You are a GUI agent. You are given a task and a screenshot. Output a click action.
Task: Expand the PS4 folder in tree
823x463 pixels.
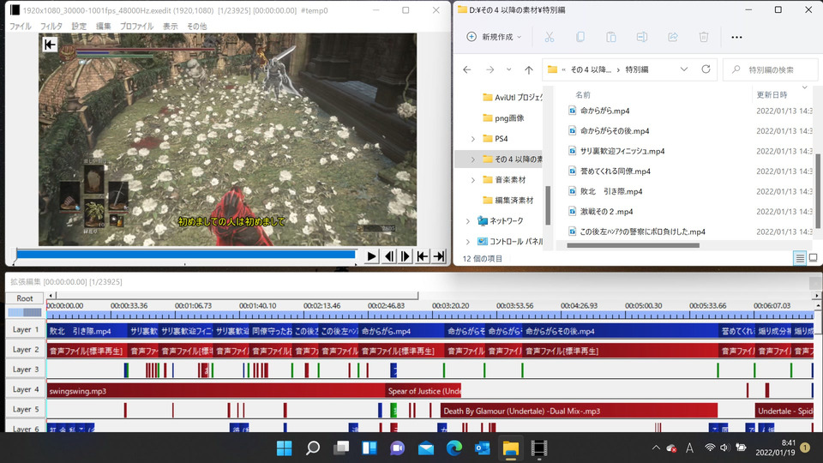(x=473, y=139)
